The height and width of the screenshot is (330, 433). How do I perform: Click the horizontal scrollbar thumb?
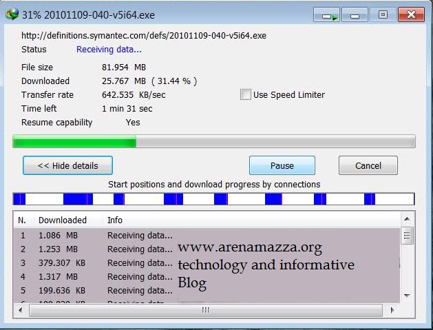206,310
